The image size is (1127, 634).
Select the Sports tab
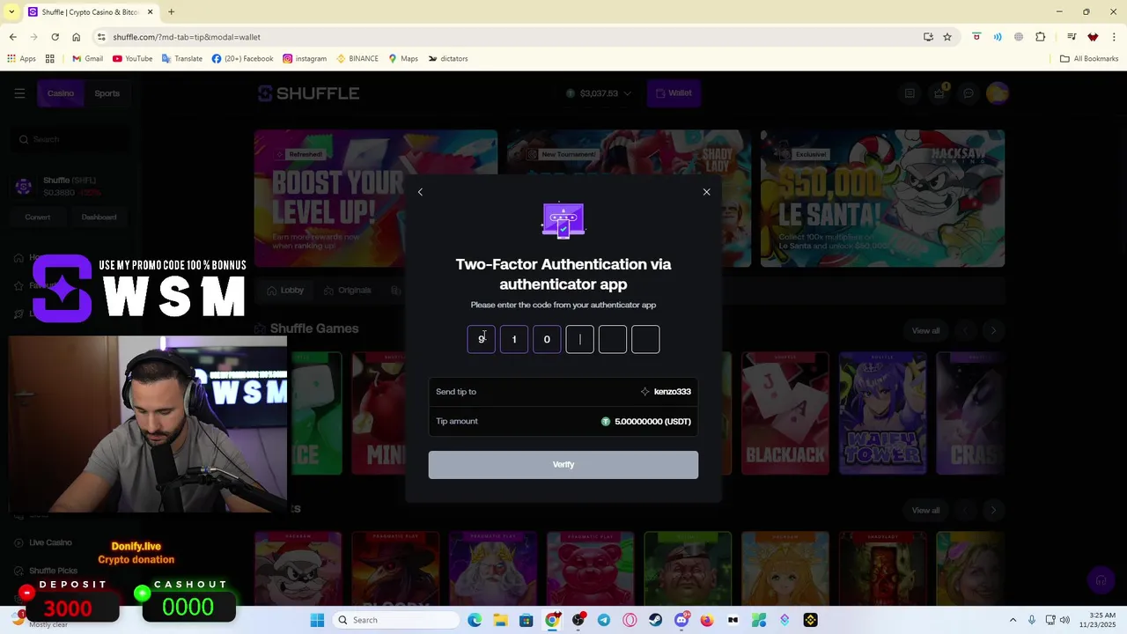[x=107, y=93]
